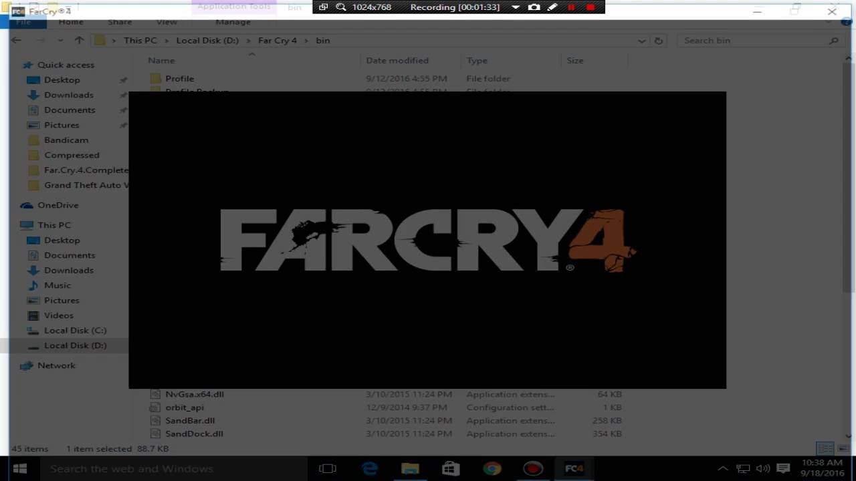Open Local Disk (C:) in sidebar
This screenshot has width=856, height=481.
pos(75,330)
